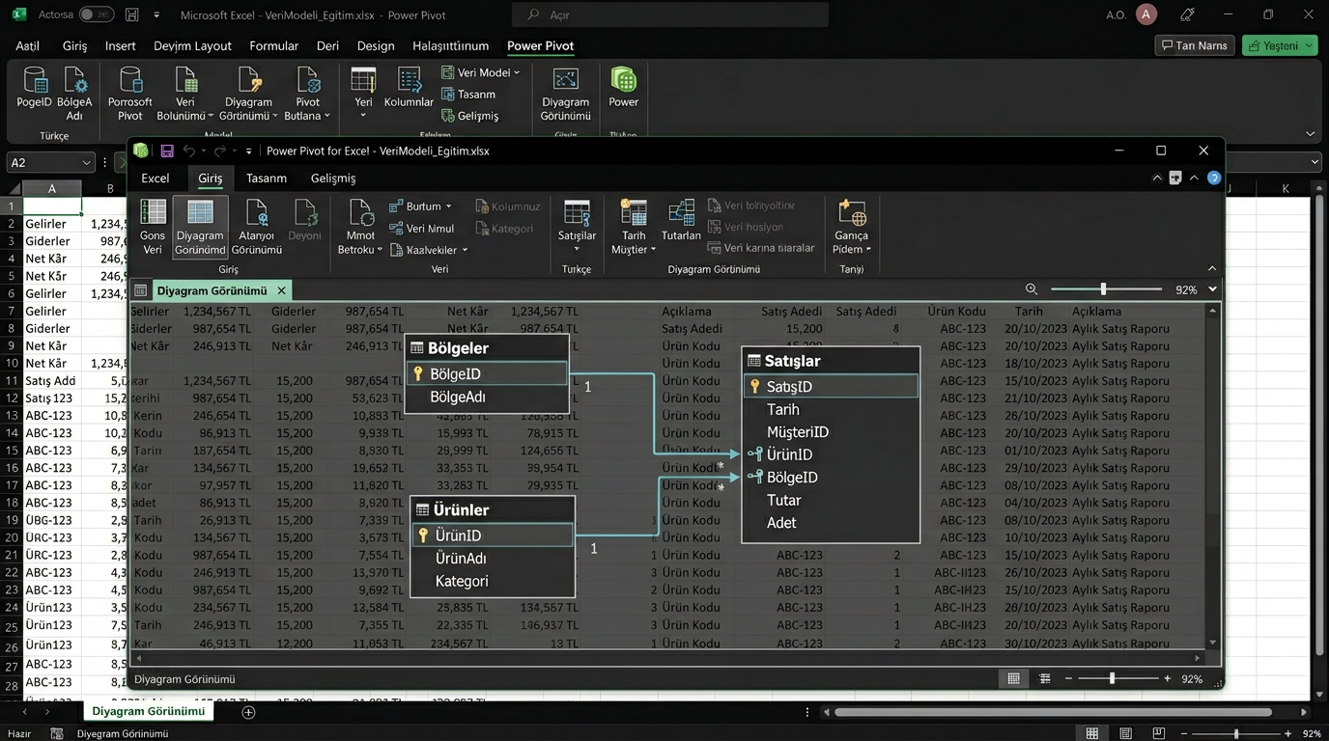Click the zoom magnifier icon in diagram
The width and height of the screenshot is (1329, 741).
tap(1032, 289)
